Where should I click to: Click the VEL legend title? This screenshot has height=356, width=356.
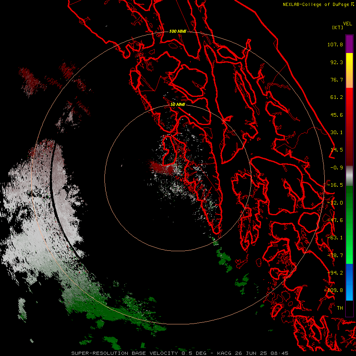point(347,24)
